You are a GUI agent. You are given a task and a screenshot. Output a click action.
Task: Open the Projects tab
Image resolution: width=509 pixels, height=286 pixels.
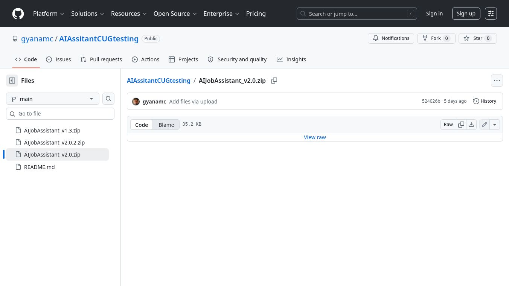[183, 59]
